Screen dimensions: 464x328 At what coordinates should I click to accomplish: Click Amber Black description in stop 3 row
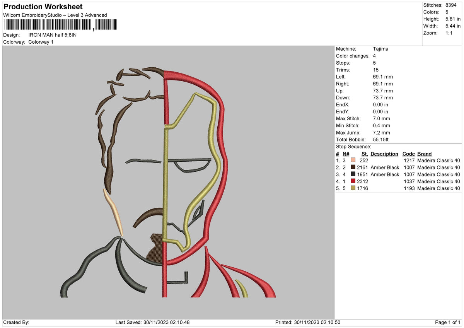click(385, 174)
